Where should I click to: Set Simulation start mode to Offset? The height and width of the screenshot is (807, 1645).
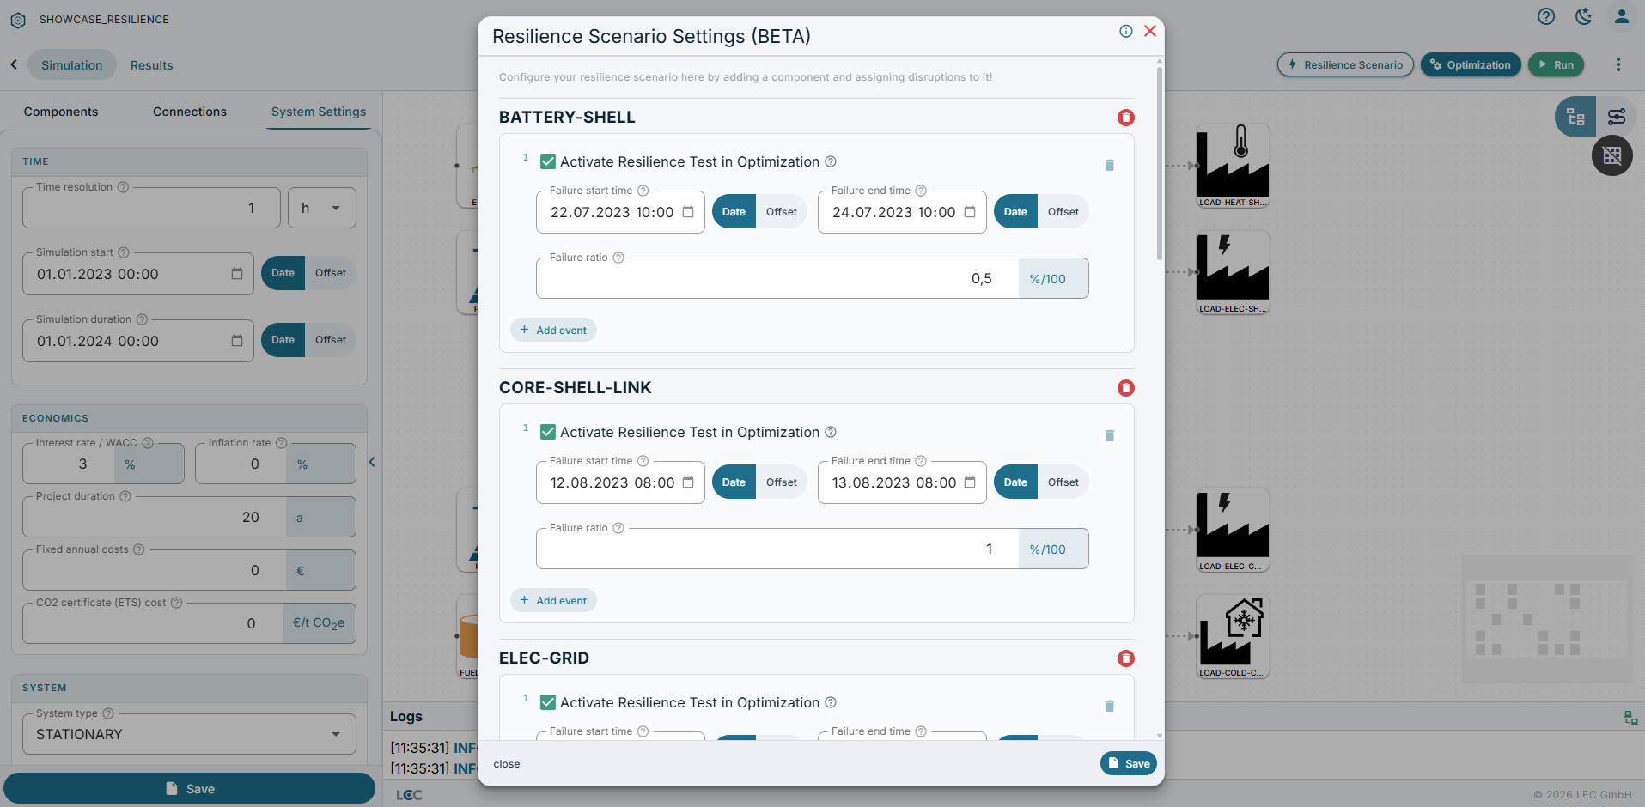[x=330, y=273]
